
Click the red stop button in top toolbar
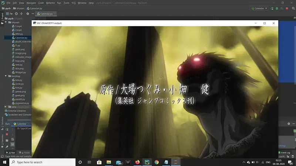coord(287,8)
